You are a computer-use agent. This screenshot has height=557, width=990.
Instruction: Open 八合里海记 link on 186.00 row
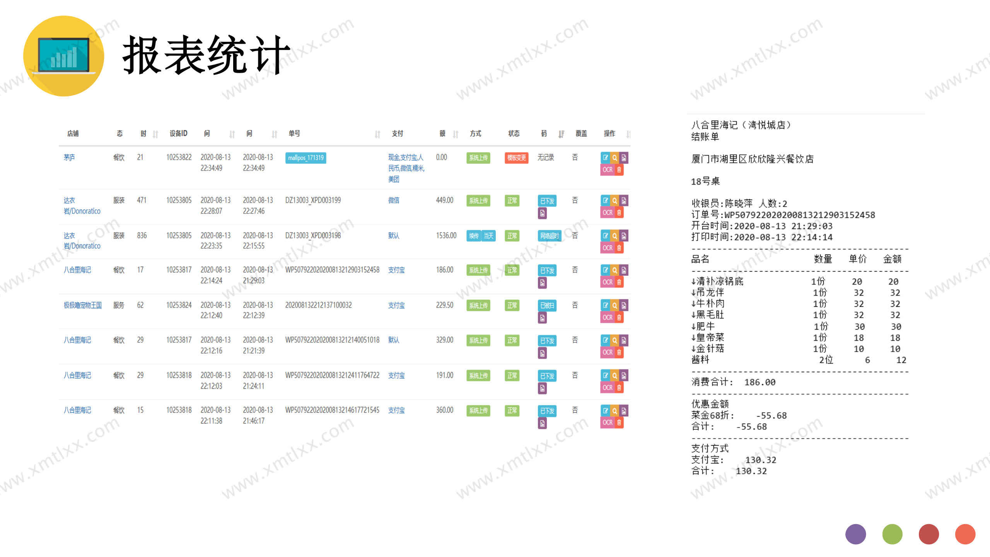[x=77, y=270]
